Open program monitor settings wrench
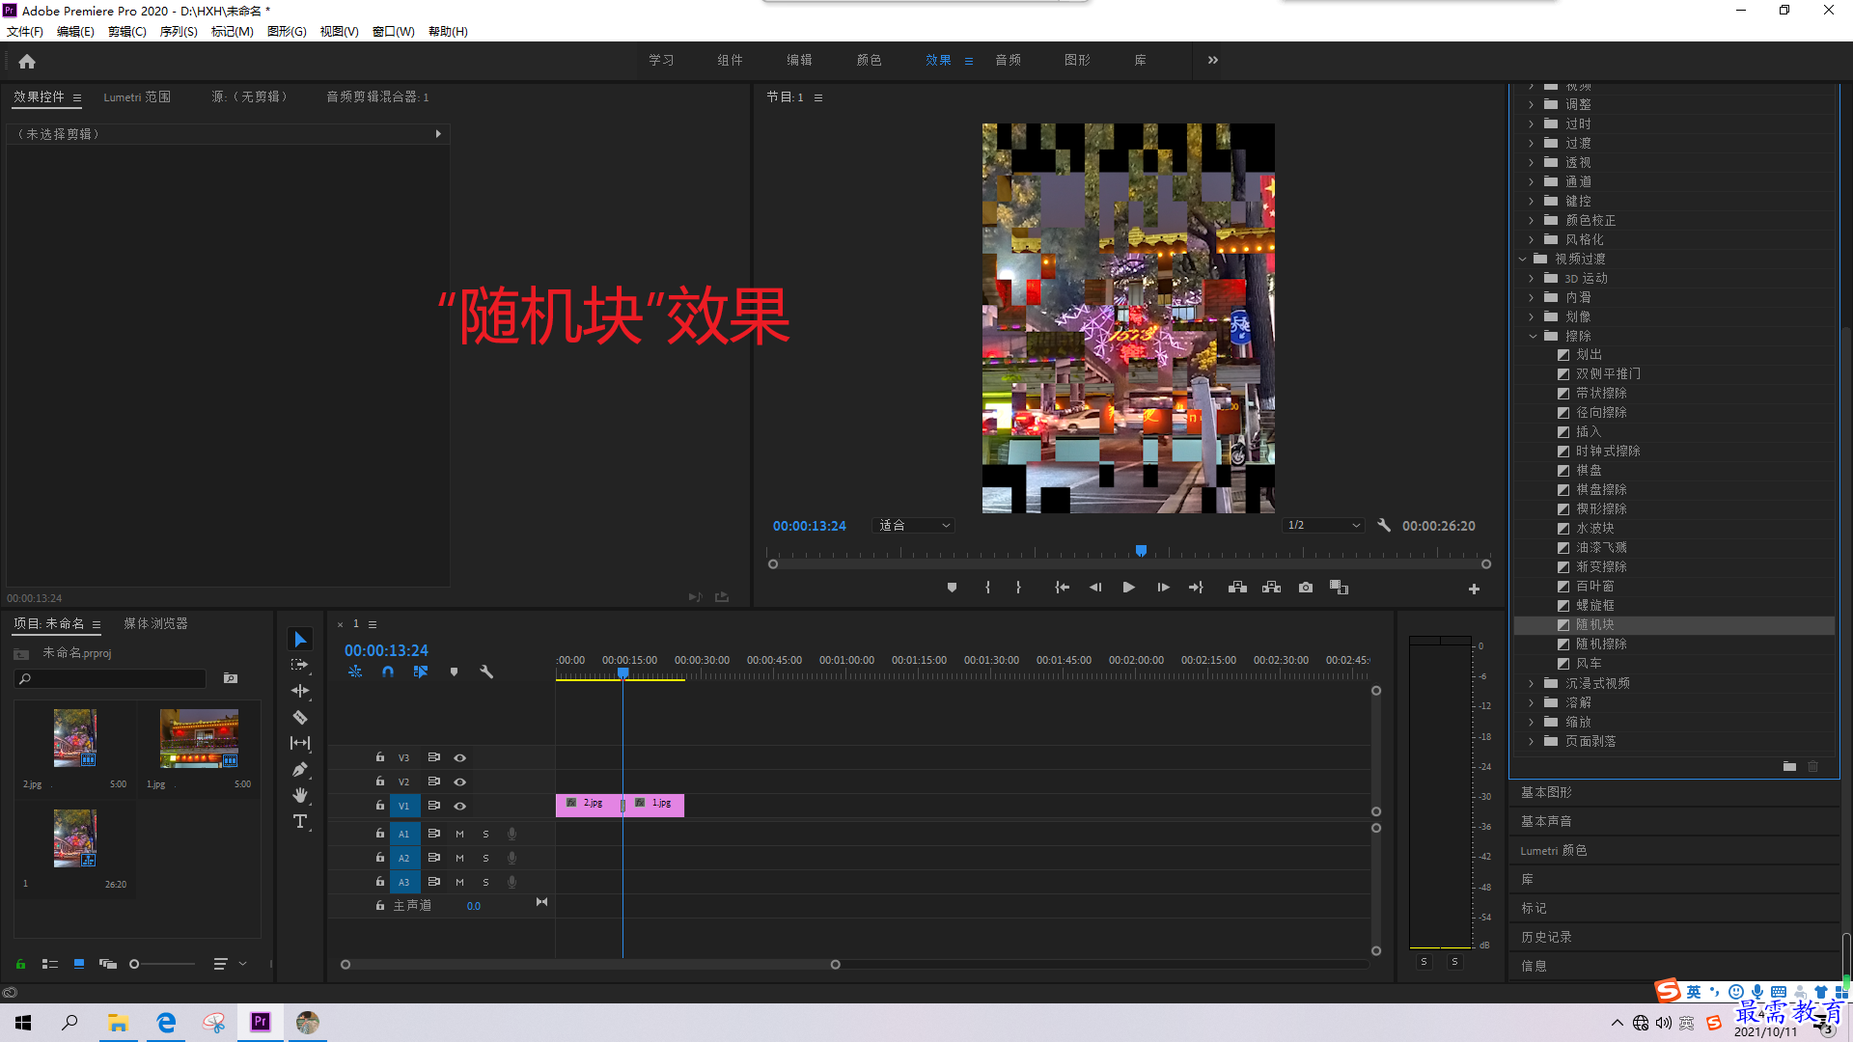The width and height of the screenshot is (1853, 1042). pos(1384,526)
